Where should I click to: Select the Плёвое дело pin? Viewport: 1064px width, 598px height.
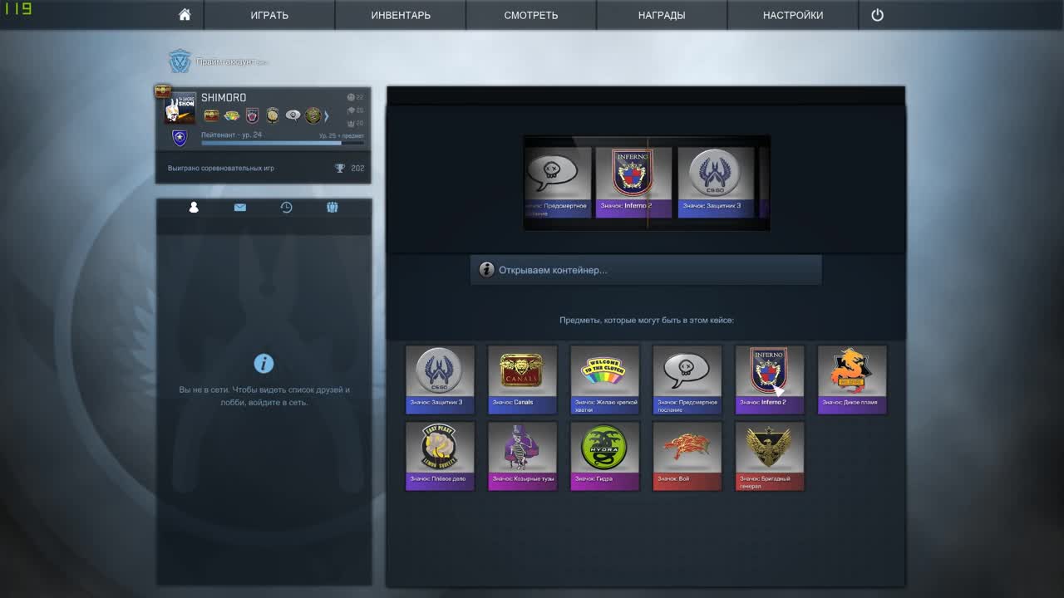click(440, 456)
